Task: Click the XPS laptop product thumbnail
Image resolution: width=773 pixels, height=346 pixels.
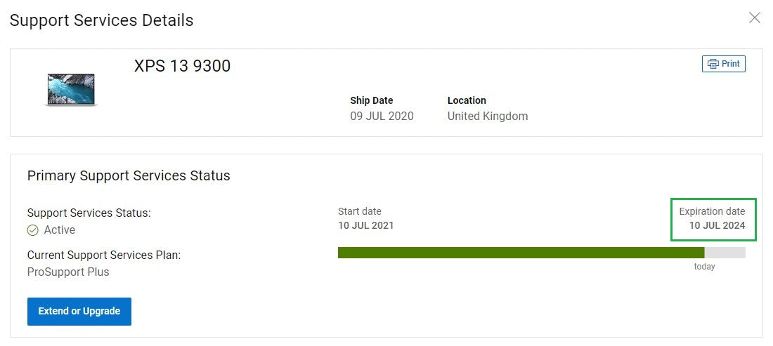Action: [71, 89]
